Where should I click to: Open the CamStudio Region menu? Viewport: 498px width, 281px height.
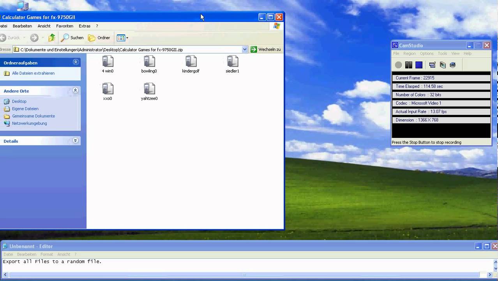[x=410, y=53]
